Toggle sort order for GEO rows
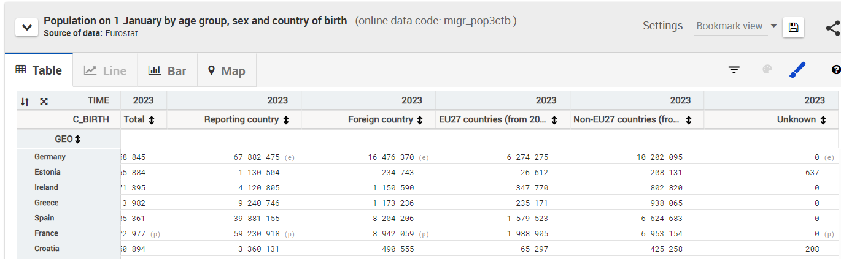This screenshot has width=841, height=259. [x=78, y=139]
